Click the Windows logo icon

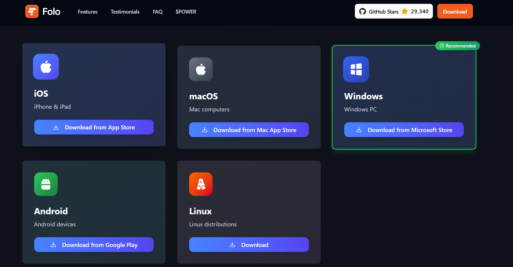[356, 69]
